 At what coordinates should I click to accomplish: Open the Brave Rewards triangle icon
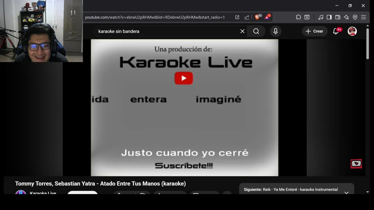[267, 17]
